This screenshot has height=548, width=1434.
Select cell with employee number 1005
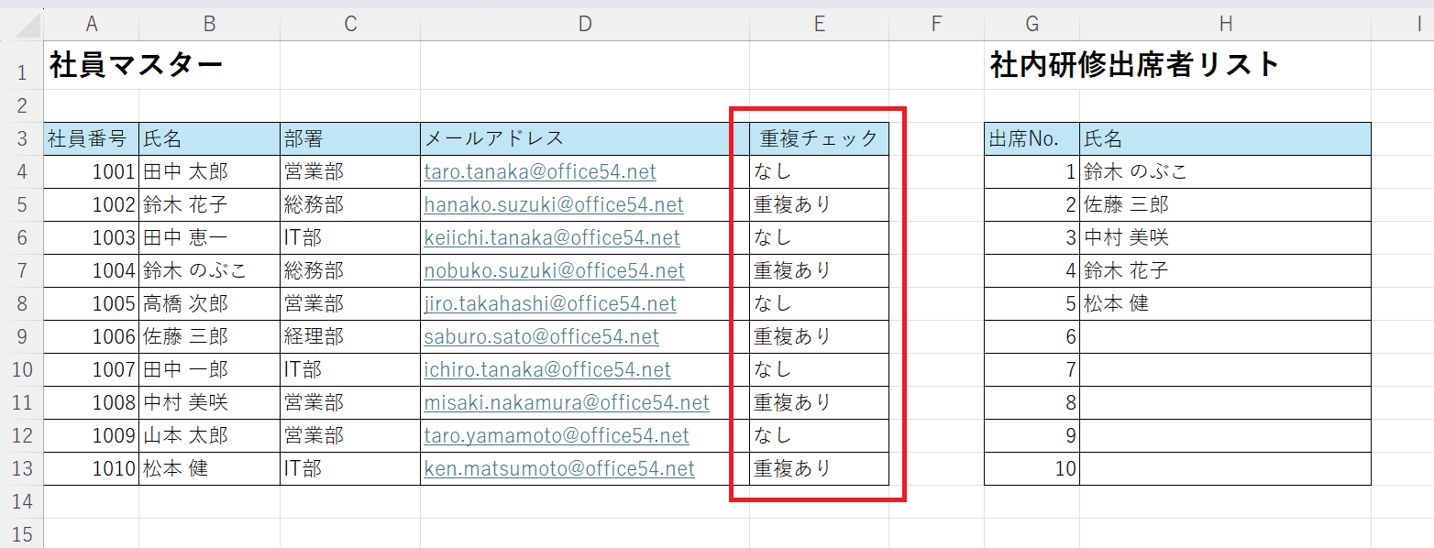coord(92,303)
